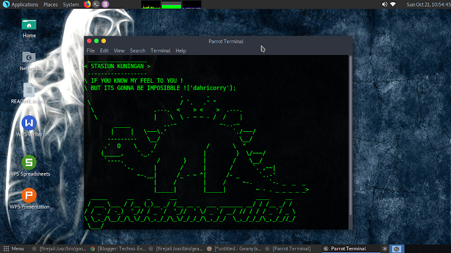Screen dimensions: 451x253
Task: Switch to Blogger: Techno-Ev... taskbar window
Action: pyautogui.click(x=118, y=248)
